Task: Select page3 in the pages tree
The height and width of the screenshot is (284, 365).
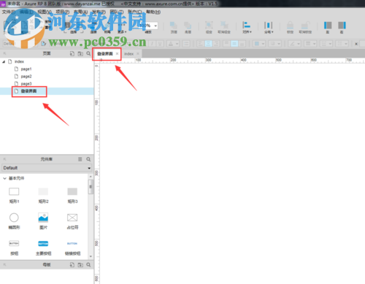Action: 26,84
